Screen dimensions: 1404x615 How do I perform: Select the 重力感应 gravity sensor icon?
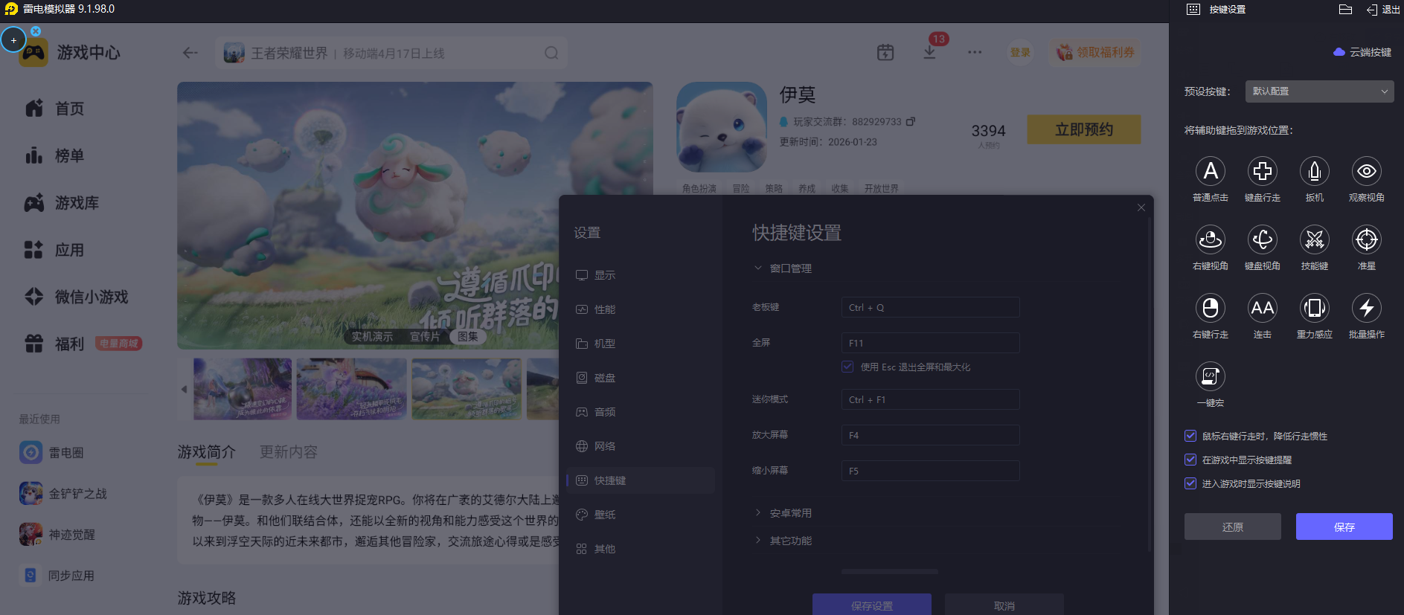point(1315,308)
